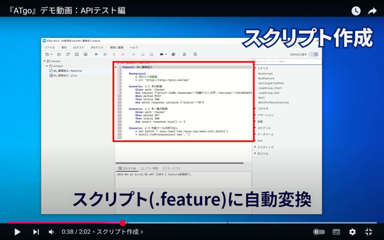Viewport: 384px width, 240px height.
Task: Click the red circular reload icon
Action: tap(151, 54)
